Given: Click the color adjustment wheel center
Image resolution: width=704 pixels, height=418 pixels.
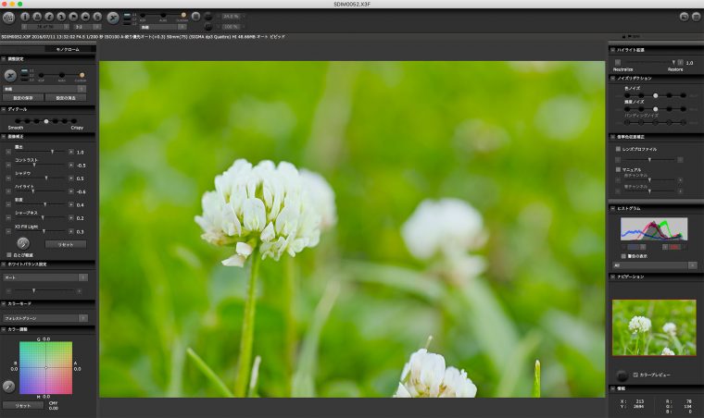Looking at the screenshot, I should 45,367.
